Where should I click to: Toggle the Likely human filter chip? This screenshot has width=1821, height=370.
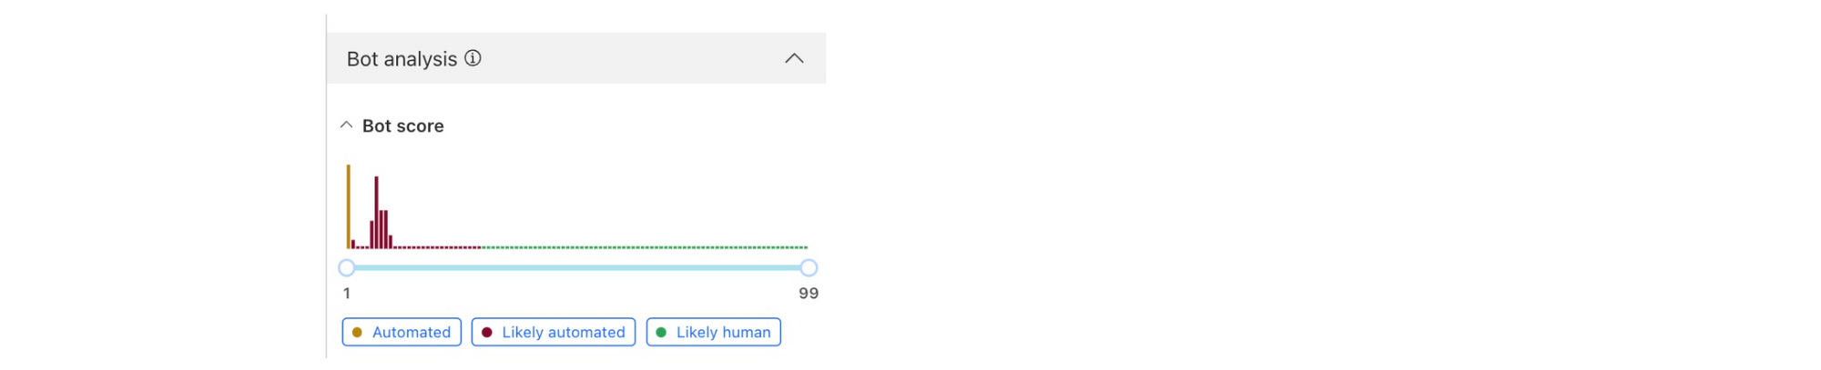pyautogui.click(x=714, y=332)
